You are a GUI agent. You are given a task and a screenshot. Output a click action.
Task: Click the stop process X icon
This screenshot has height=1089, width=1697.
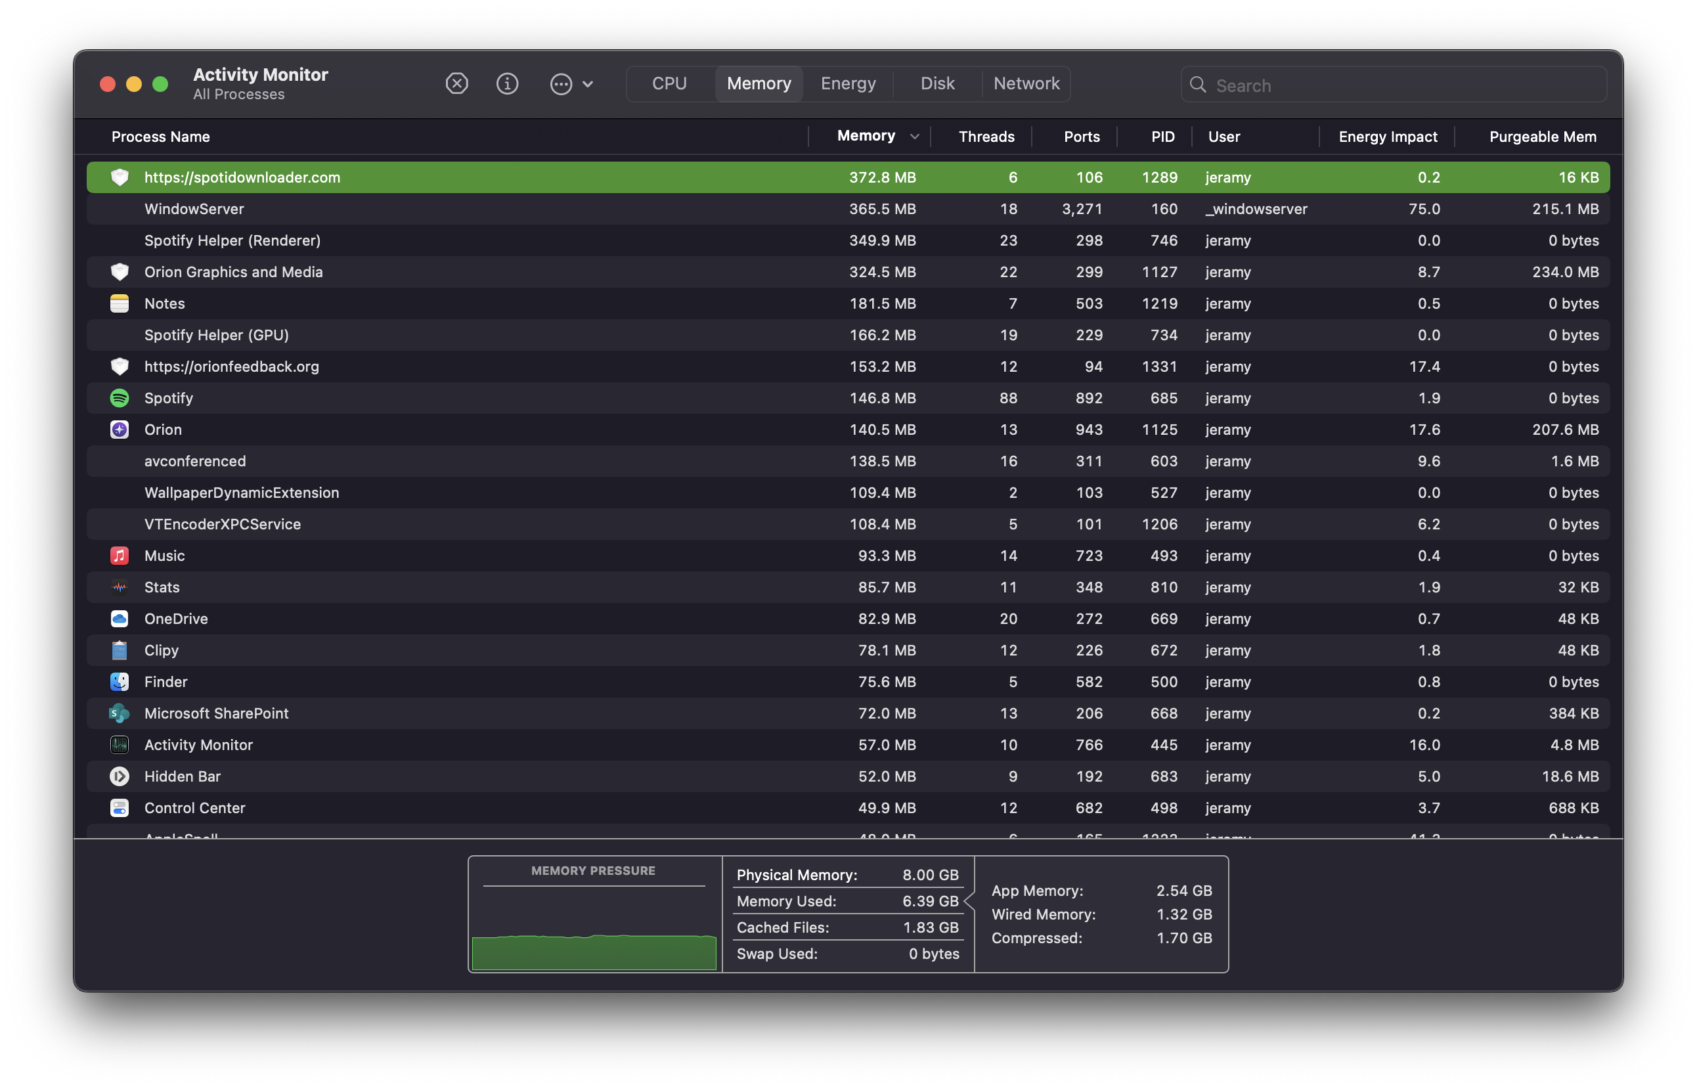click(x=457, y=84)
